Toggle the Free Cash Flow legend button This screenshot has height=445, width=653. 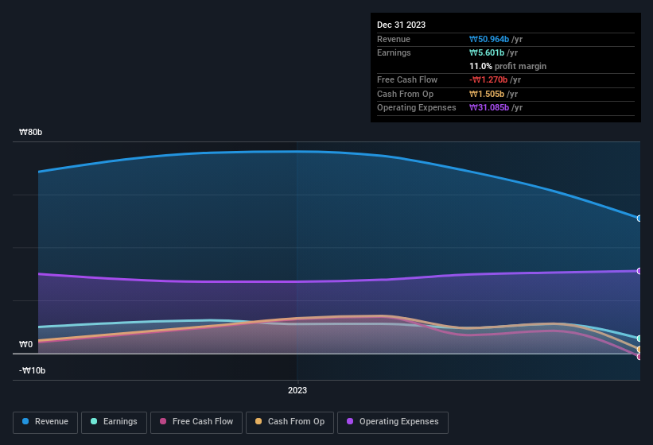click(196, 423)
